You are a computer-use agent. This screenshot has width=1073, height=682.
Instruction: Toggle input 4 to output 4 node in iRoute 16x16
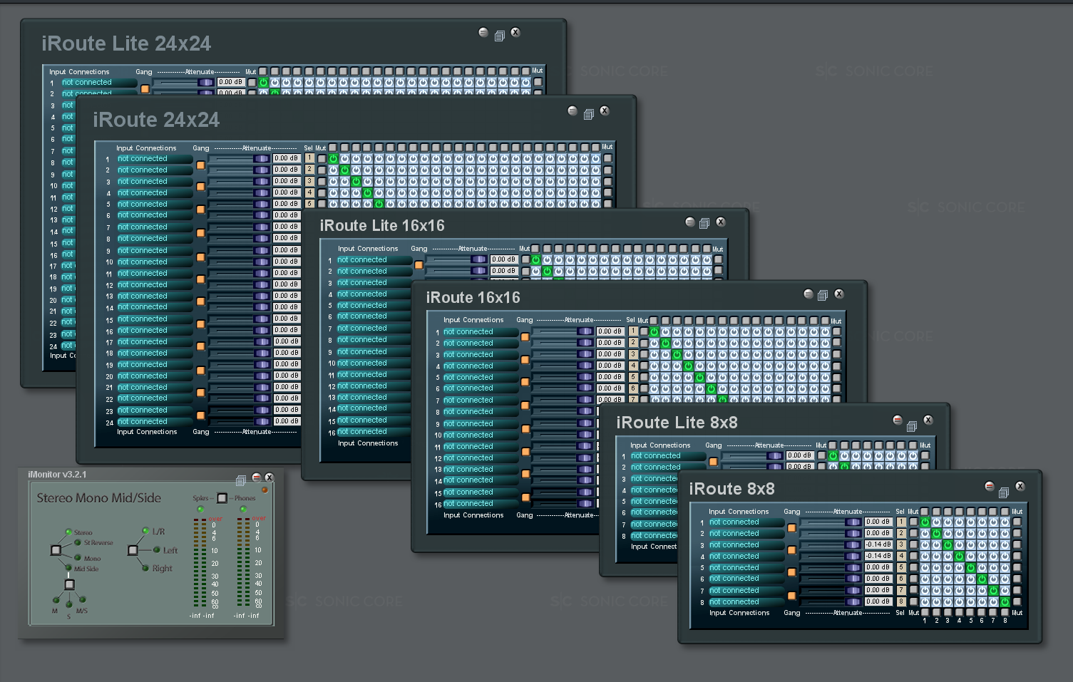688,366
